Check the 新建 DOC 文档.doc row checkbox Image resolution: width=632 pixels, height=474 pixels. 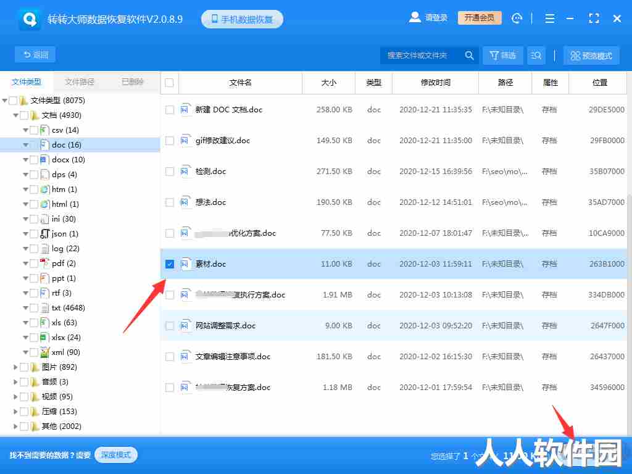pos(170,110)
